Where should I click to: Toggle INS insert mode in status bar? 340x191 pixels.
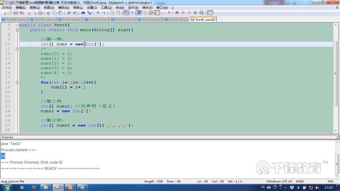[330, 181]
